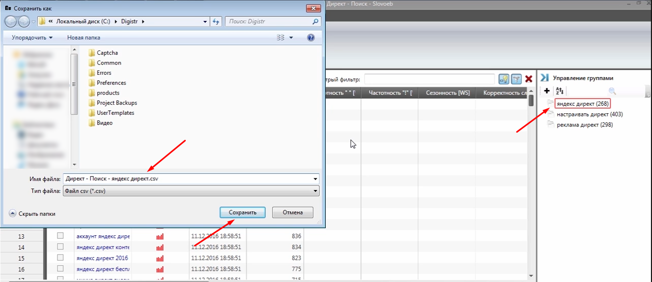Click the quick filter text field
Viewport: 652px width, 282px height.
[430, 79]
